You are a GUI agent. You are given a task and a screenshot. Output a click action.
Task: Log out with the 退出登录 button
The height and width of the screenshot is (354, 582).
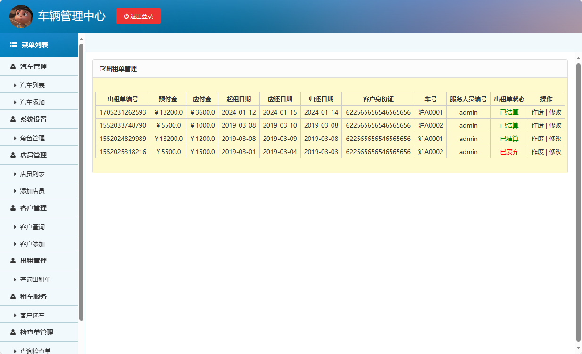pyautogui.click(x=139, y=16)
